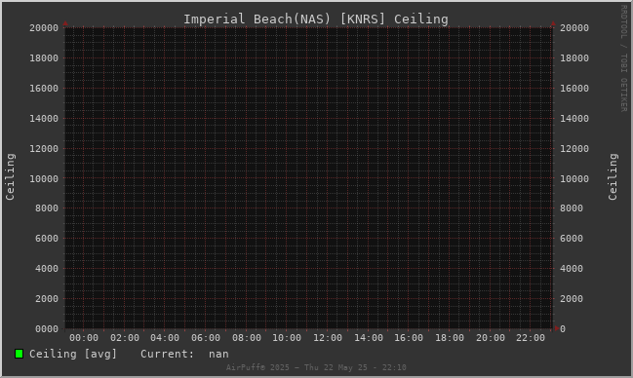Click the 22:00 time axis label
The width and height of the screenshot is (633, 378).
click(x=531, y=338)
